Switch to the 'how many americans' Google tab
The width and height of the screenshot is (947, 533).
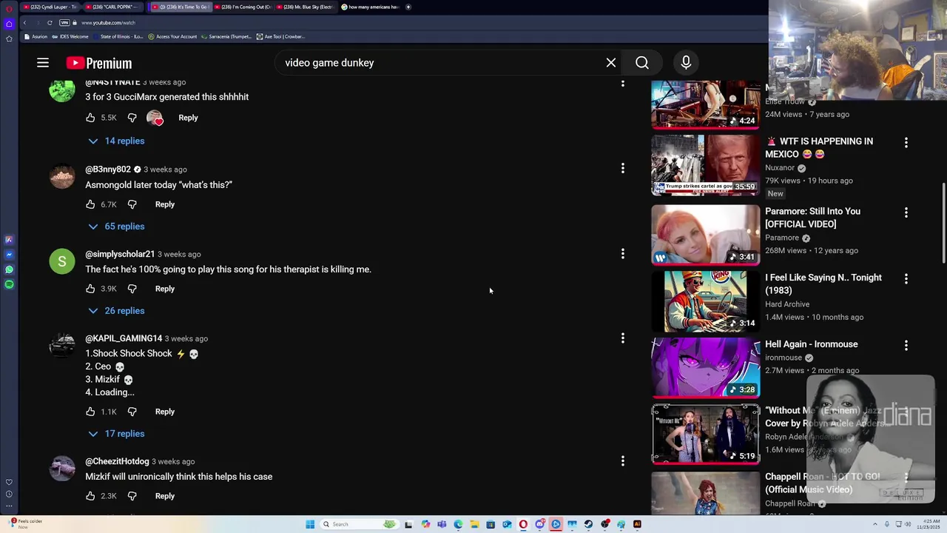click(x=370, y=7)
